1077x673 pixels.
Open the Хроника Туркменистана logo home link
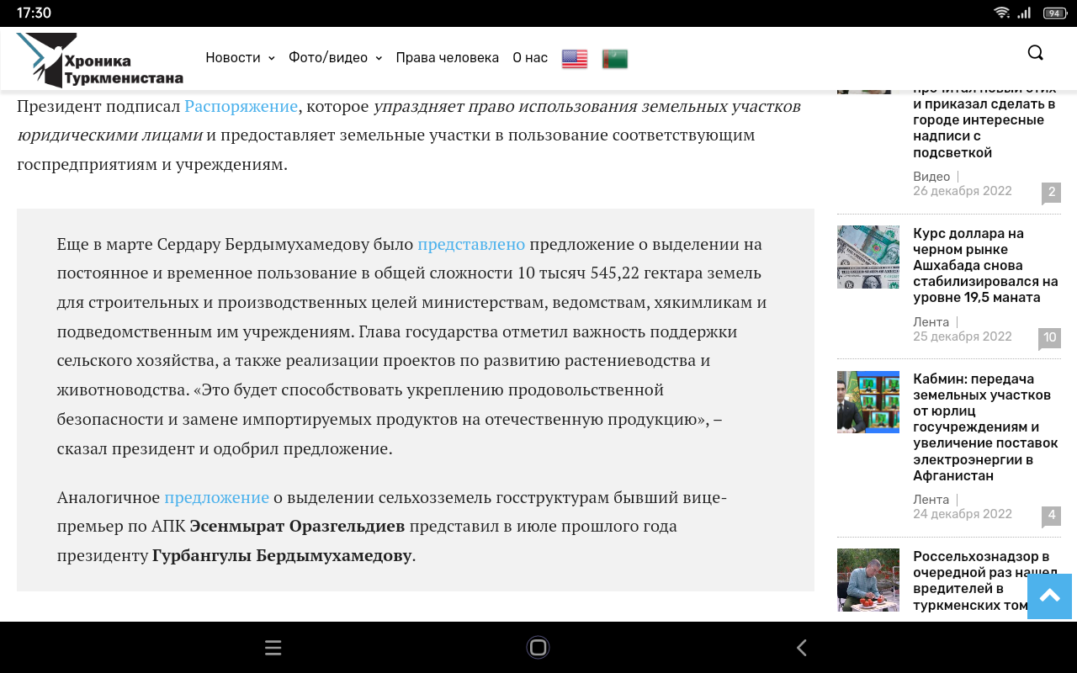100,60
